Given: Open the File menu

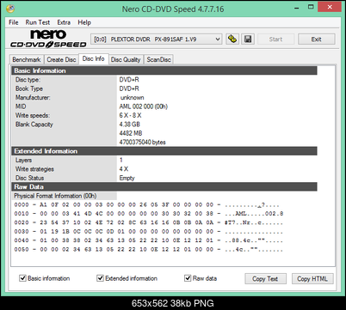Looking at the screenshot, I should pos(14,22).
